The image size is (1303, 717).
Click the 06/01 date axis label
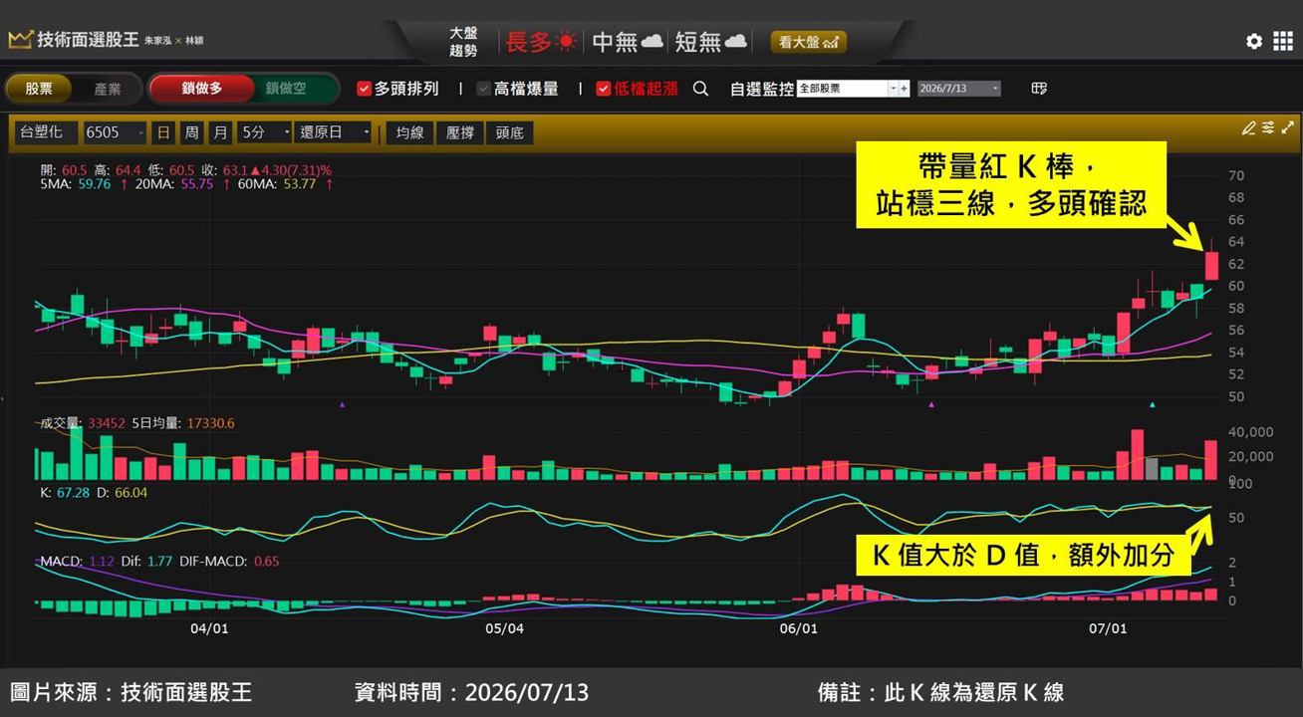coord(799,628)
